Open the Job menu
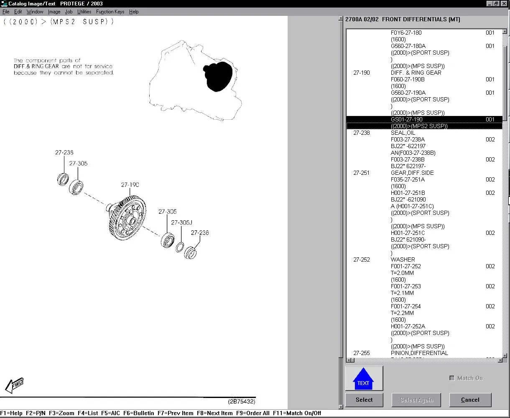 pyautogui.click(x=69, y=12)
